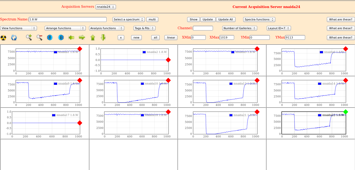Click the radiation hazard icon
The width and height of the screenshot is (355, 170).
[x=3, y=38]
